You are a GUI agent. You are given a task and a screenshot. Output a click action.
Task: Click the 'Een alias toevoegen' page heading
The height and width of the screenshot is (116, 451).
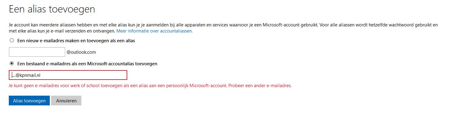[x=52, y=9]
